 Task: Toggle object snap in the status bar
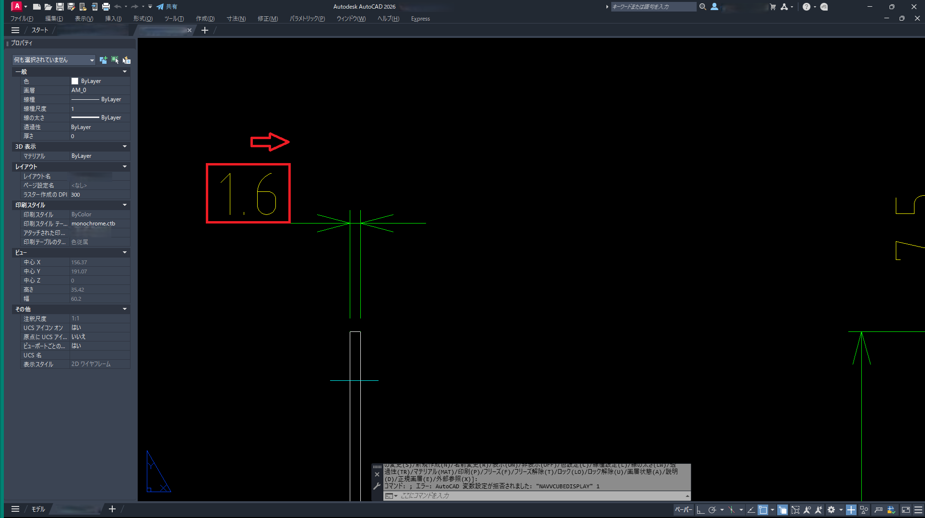(763, 510)
